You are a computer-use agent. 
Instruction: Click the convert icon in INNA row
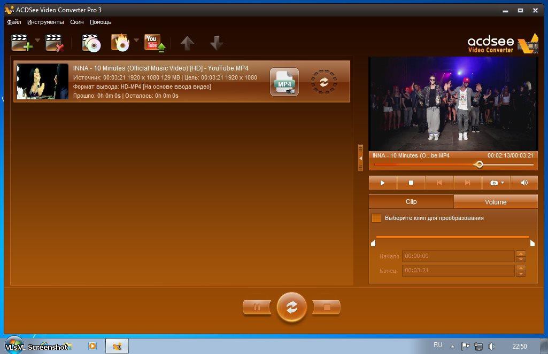tap(324, 82)
